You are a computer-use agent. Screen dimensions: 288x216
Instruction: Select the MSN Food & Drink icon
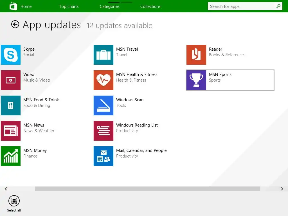(11, 105)
